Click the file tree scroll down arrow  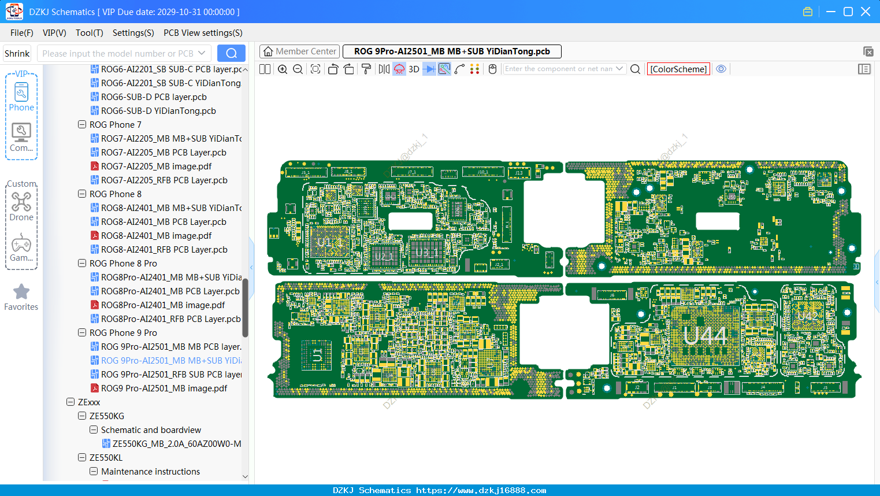coord(245,477)
